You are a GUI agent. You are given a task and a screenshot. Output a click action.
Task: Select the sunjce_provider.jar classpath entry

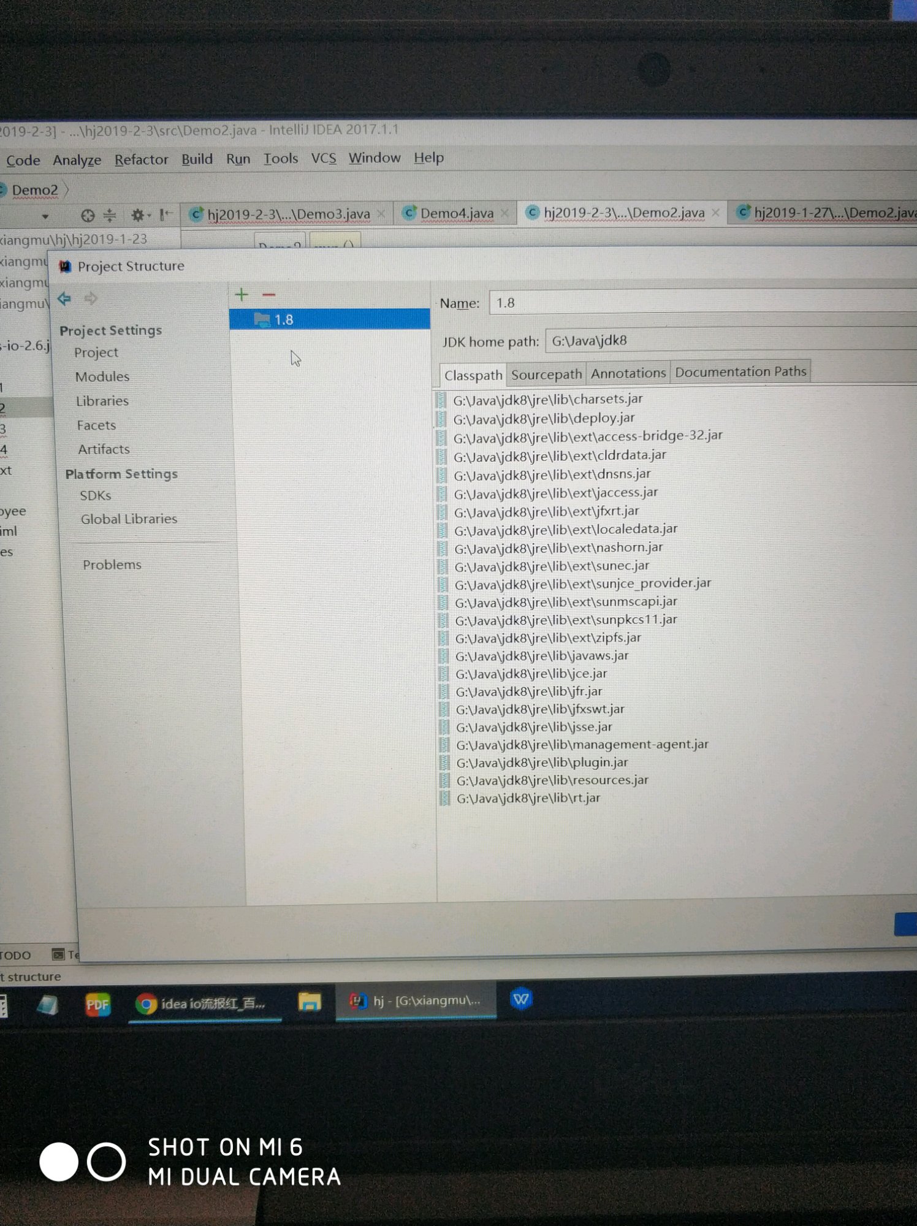coord(583,583)
